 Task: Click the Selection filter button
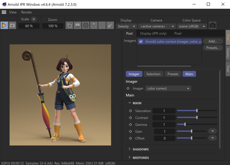(x=153, y=74)
